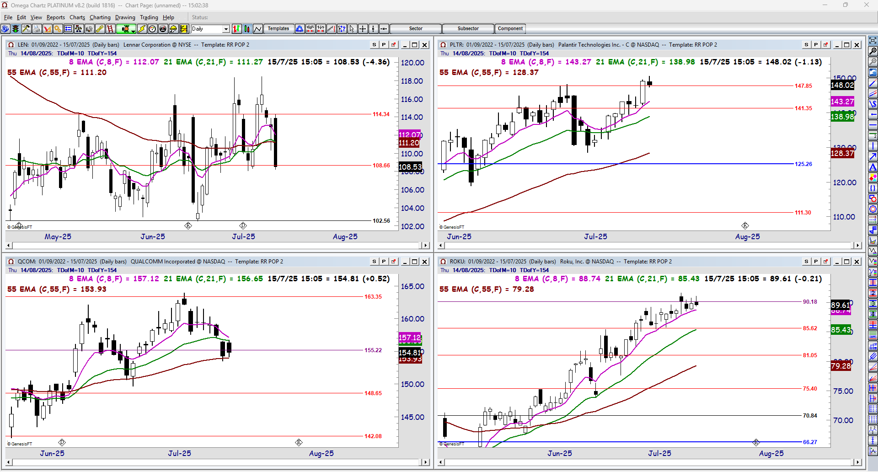This screenshot has height=472, width=878.
Task: Click the 85.43 green EMA price tag
Action: click(x=841, y=330)
